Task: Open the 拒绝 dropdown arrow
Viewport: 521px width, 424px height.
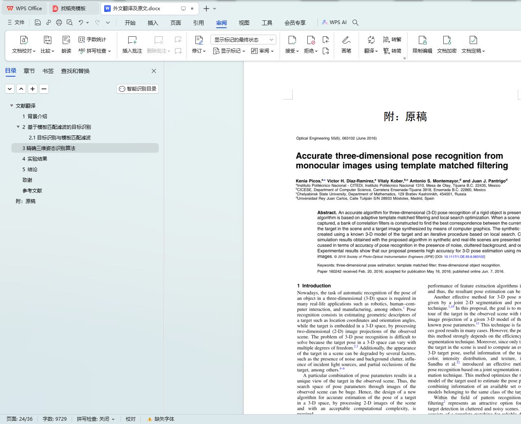Action: [316, 51]
